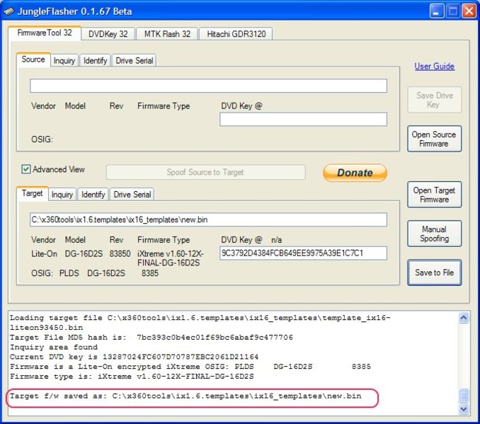The width and height of the screenshot is (480, 424).
Task: Close the JungleFlasher window
Action: 469,11
